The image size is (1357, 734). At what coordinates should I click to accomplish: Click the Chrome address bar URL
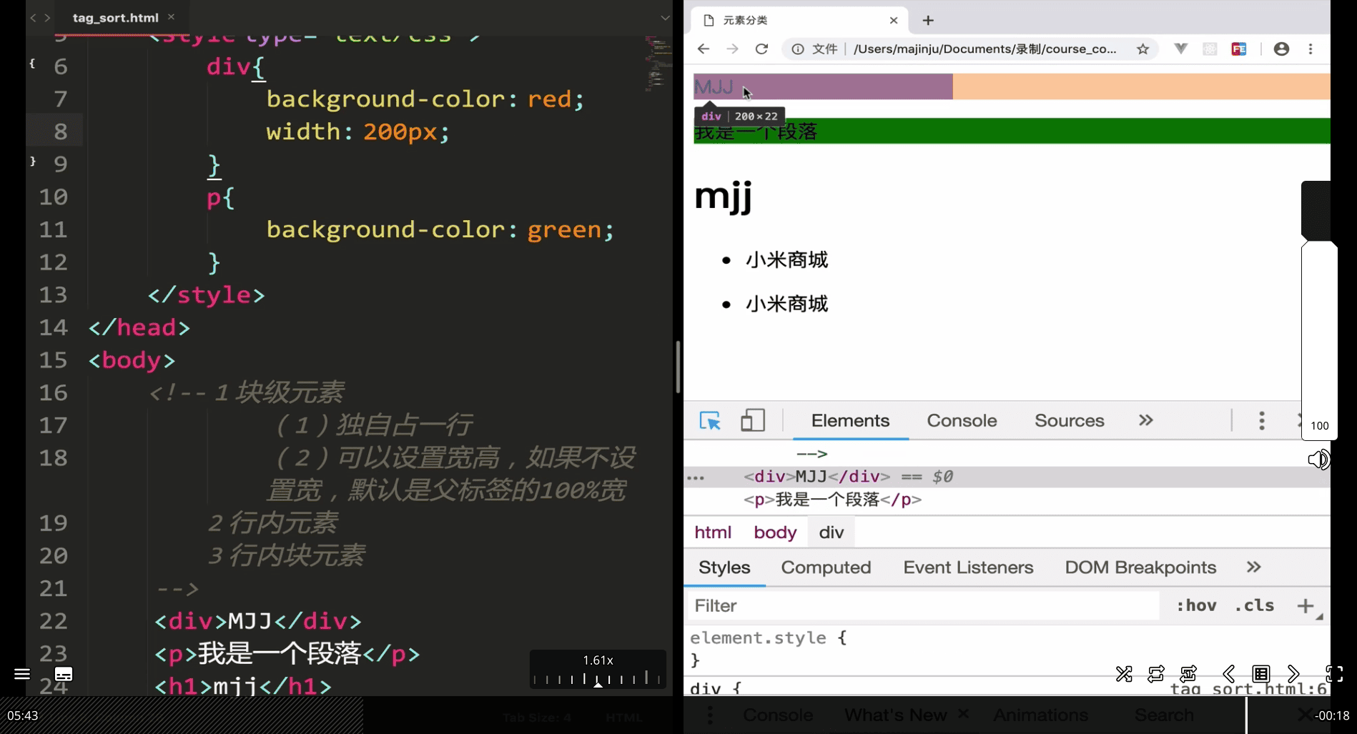985,49
